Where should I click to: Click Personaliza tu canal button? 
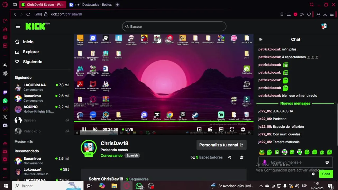tap(221, 145)
